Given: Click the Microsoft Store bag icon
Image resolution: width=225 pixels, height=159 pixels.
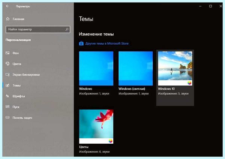Looking at the screenshot, I should [81, 43].
